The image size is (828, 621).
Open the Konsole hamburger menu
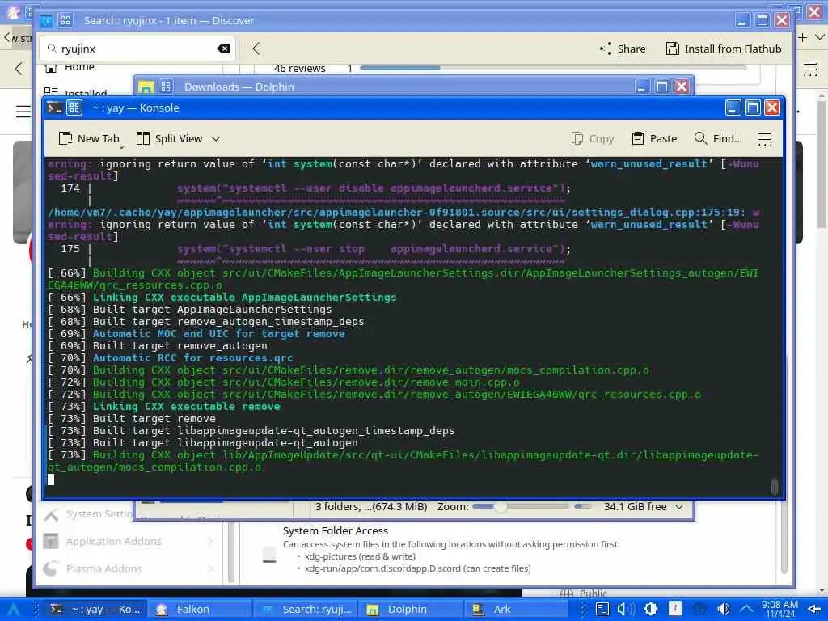[x=764, y=138]
